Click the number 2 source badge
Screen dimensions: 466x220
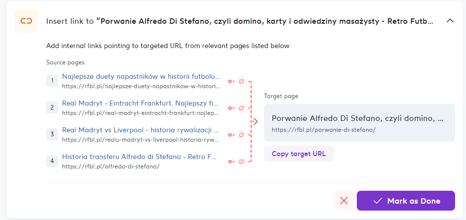[x=52, y=108]
